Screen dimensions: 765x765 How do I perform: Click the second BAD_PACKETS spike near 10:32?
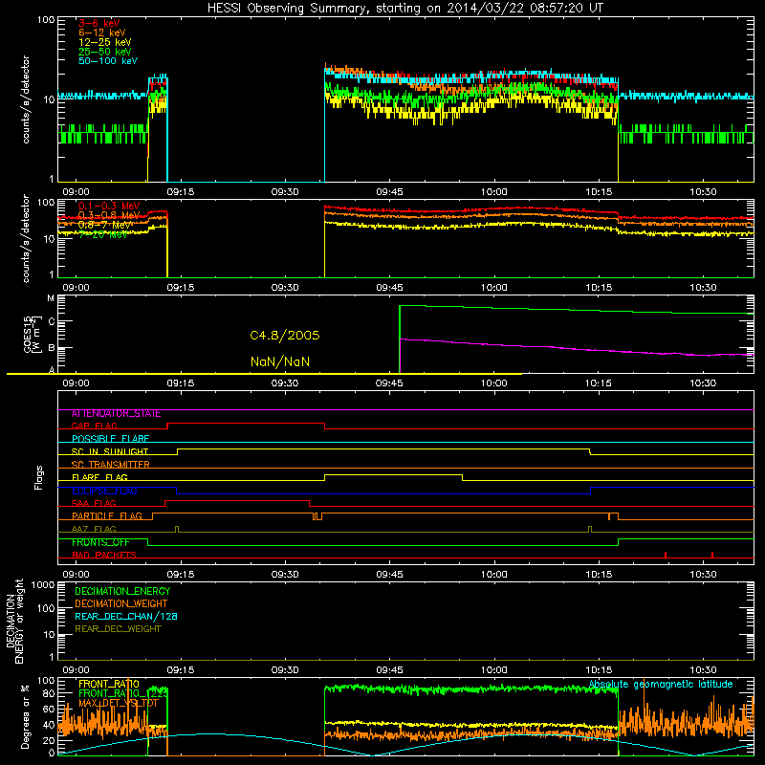[x=712, y=555]
